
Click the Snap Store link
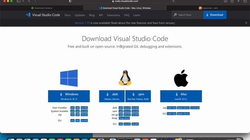(124, 118)
